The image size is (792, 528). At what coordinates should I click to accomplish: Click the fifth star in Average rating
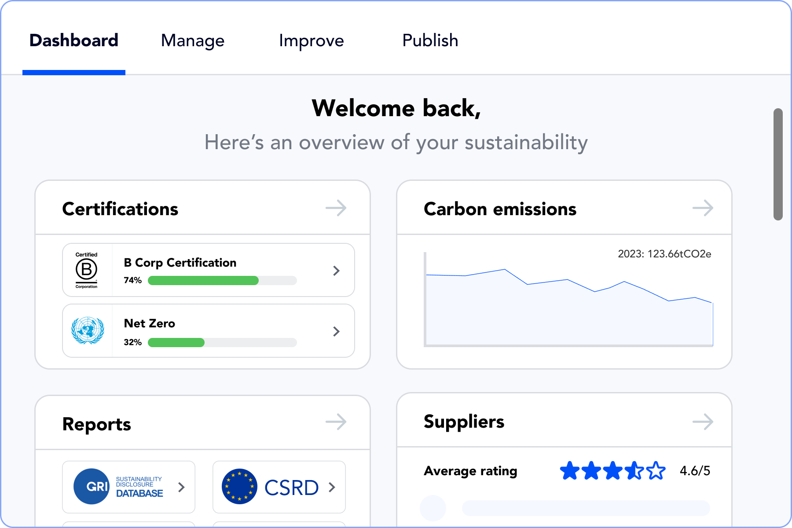click(x=656, y=470)
